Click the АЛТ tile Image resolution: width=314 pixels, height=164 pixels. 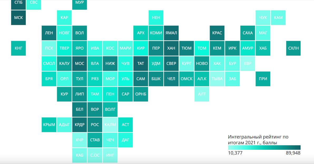pyautogui.click(x=202, y=94)
